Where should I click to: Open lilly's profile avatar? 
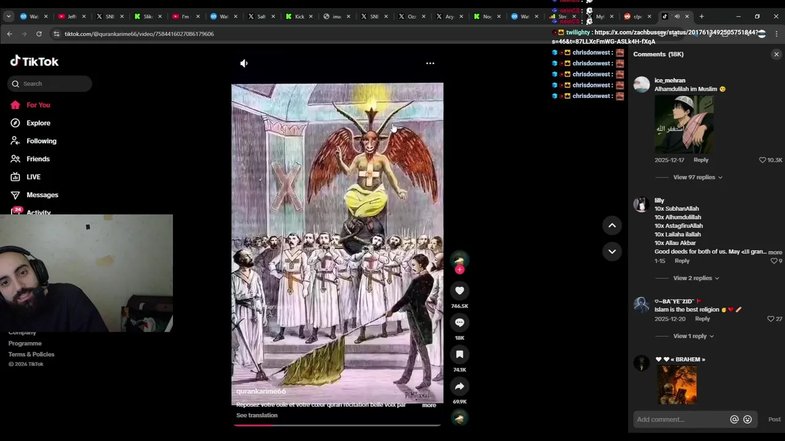[641, 205]
